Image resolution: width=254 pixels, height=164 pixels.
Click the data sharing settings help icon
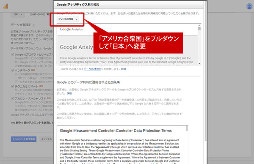33,25
